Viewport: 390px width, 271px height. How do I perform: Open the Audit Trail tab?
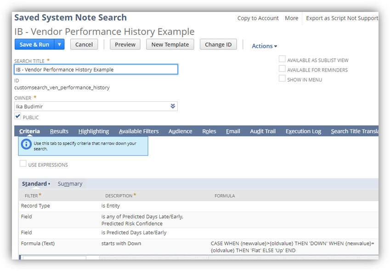262,131
